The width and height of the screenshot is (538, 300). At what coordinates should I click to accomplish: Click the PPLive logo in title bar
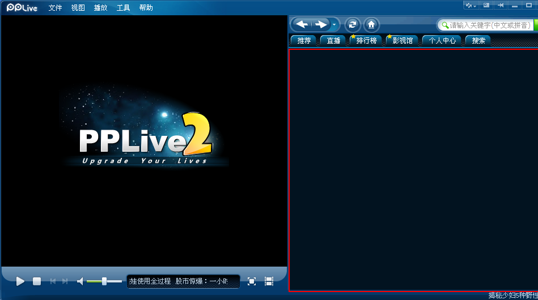22,7
